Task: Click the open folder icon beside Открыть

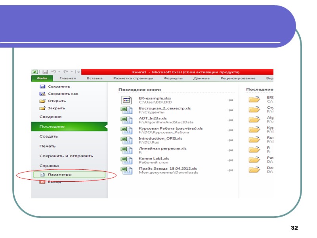Action: point(42,101)
